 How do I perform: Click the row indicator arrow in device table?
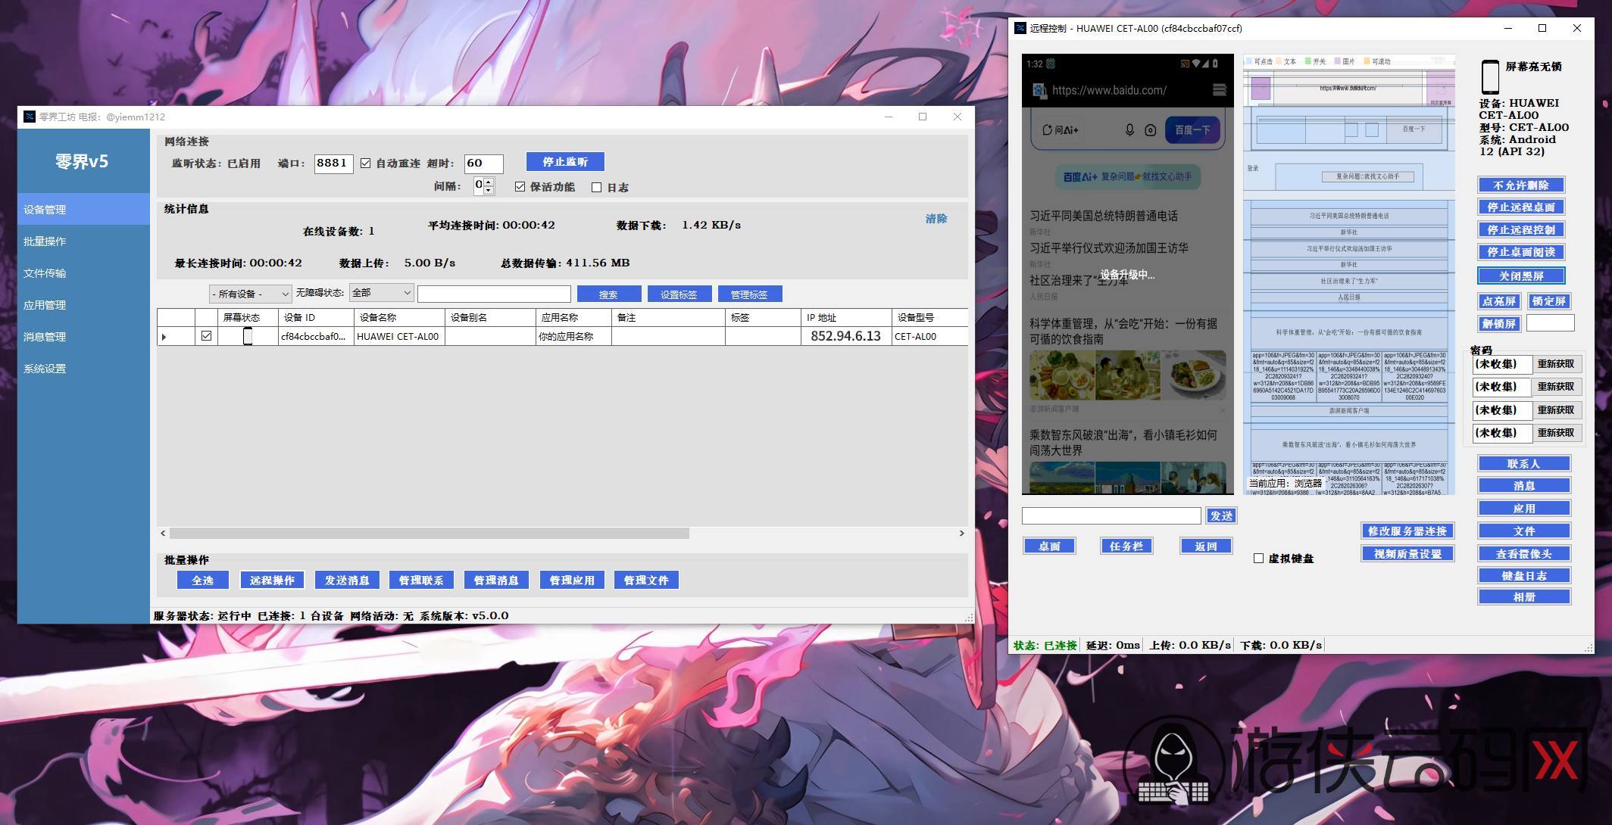[164, 337]
